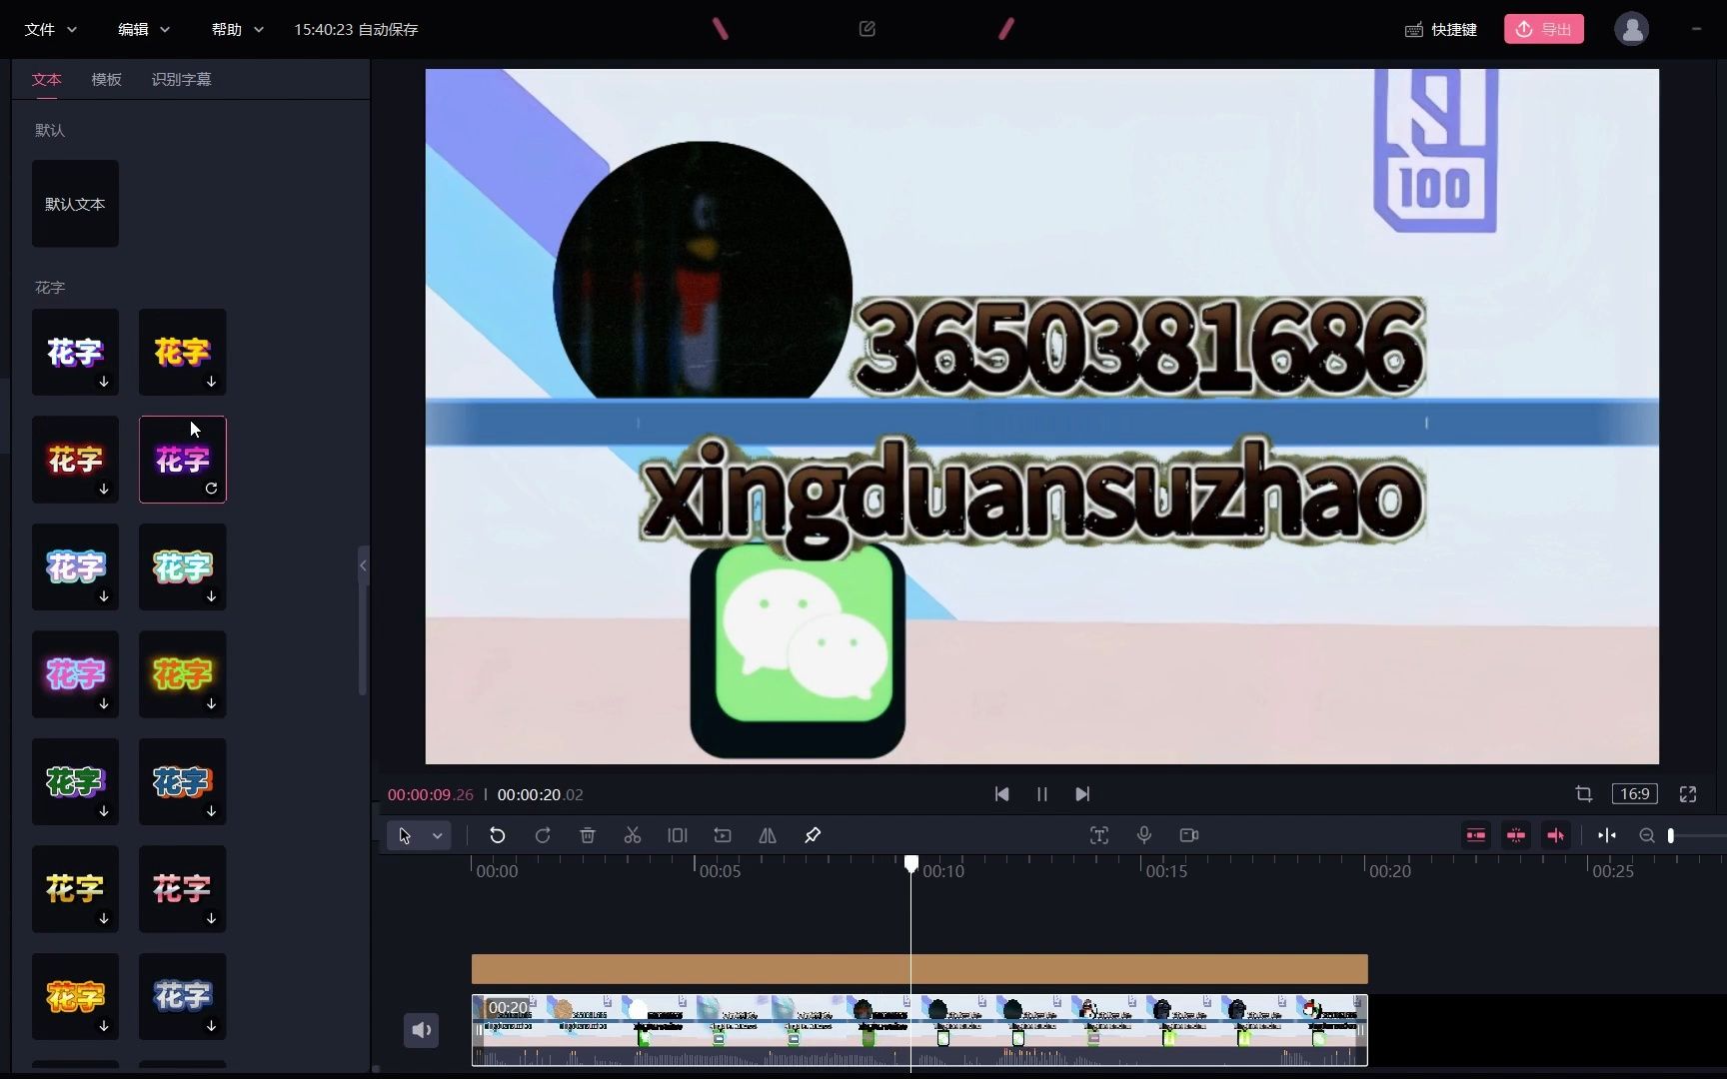1727x1079 pixels.
Task: Select the video clip on main track
Action: click(x=919, y=1030)
